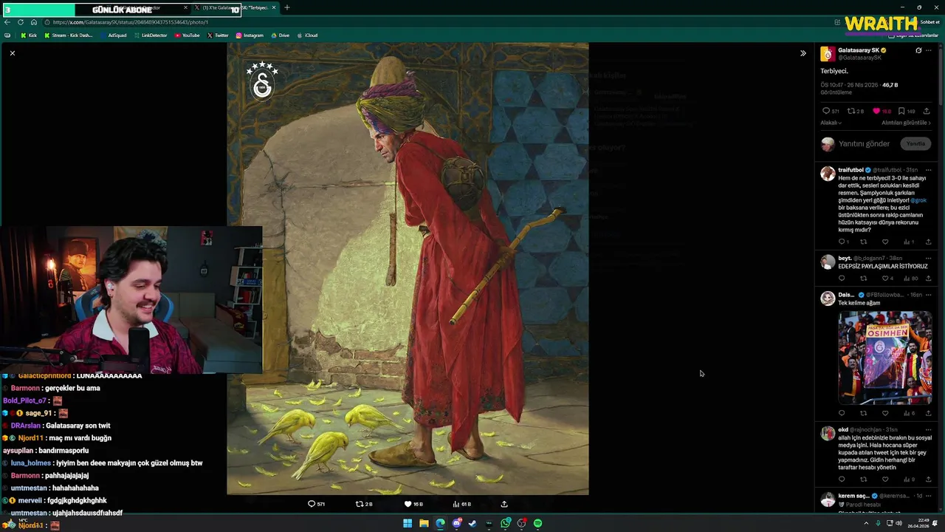Open Steam from taskbar
945x532 pixels.
pos(472,523)
